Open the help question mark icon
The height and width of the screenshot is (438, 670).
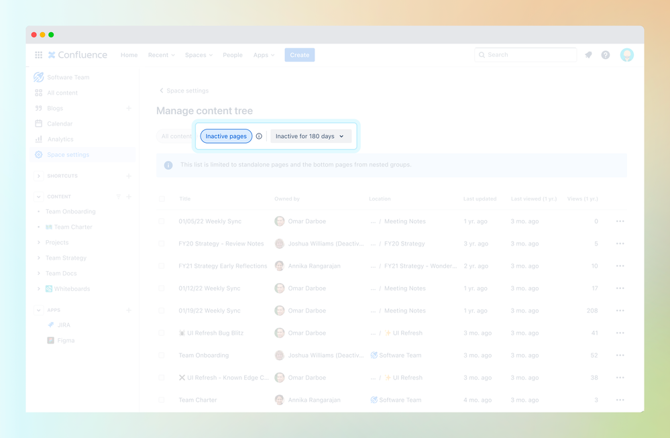(606, 55)
